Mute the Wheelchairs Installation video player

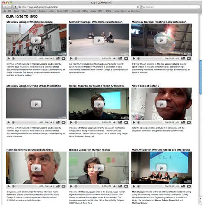115,59
